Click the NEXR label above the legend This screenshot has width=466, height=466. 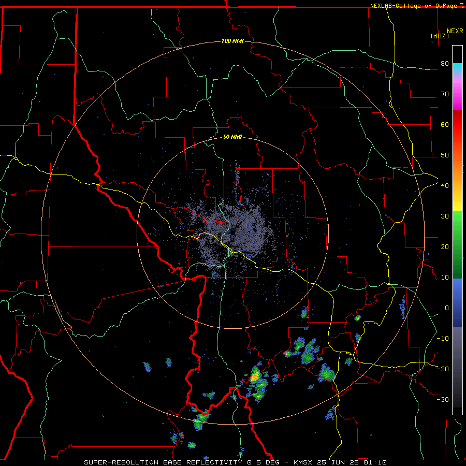pos(455,31)
